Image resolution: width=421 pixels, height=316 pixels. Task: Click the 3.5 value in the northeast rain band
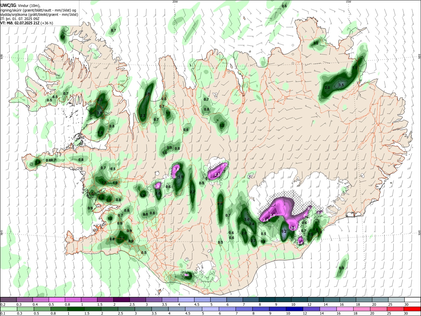[341, 85]
